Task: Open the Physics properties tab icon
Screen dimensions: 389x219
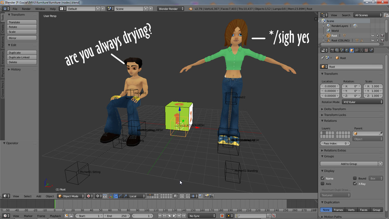Action: coord(371,50)
